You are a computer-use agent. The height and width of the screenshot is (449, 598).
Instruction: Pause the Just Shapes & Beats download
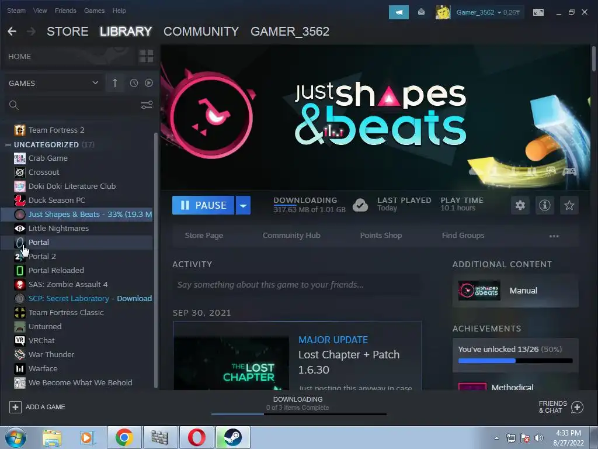point(203,205)
